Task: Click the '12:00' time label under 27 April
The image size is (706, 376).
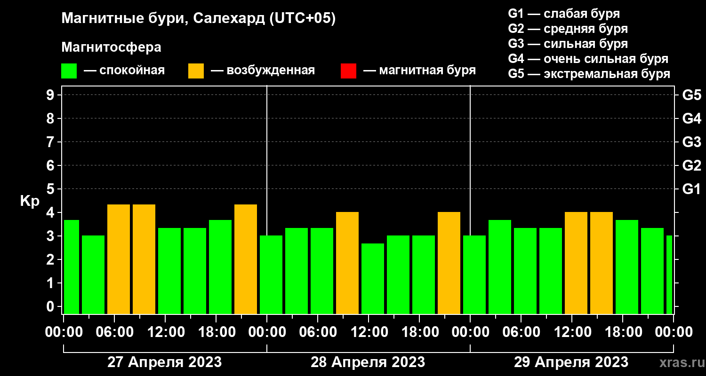Action: (x=166, y=332)
